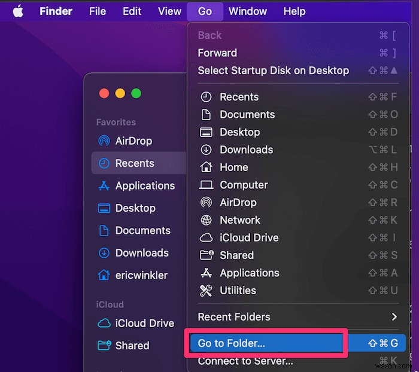Viewport: 419px width, 372px height.
Task: Choose Select Startup Disk on Desktop
Action: pos(298,71)
